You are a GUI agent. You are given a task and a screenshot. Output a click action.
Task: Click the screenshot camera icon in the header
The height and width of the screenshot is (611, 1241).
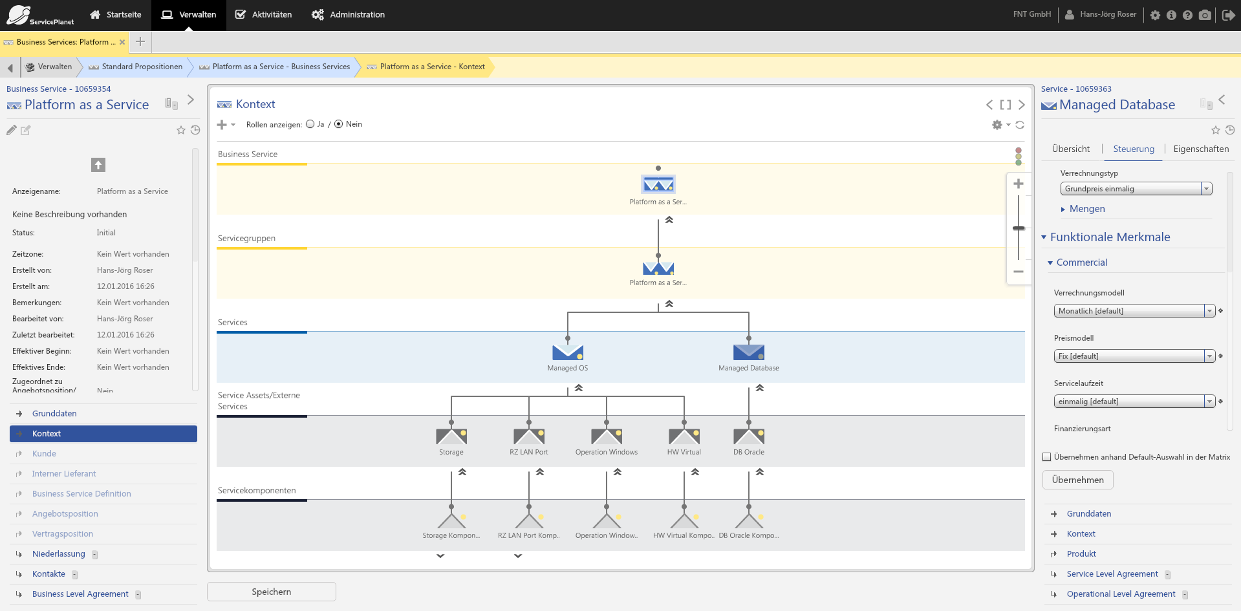point(1204,14)
